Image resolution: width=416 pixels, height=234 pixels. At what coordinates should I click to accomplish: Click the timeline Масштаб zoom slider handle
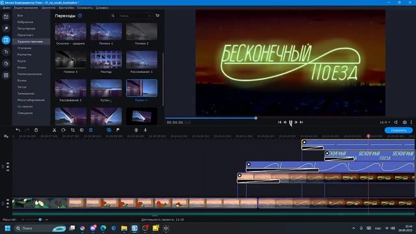pos(40,220)
